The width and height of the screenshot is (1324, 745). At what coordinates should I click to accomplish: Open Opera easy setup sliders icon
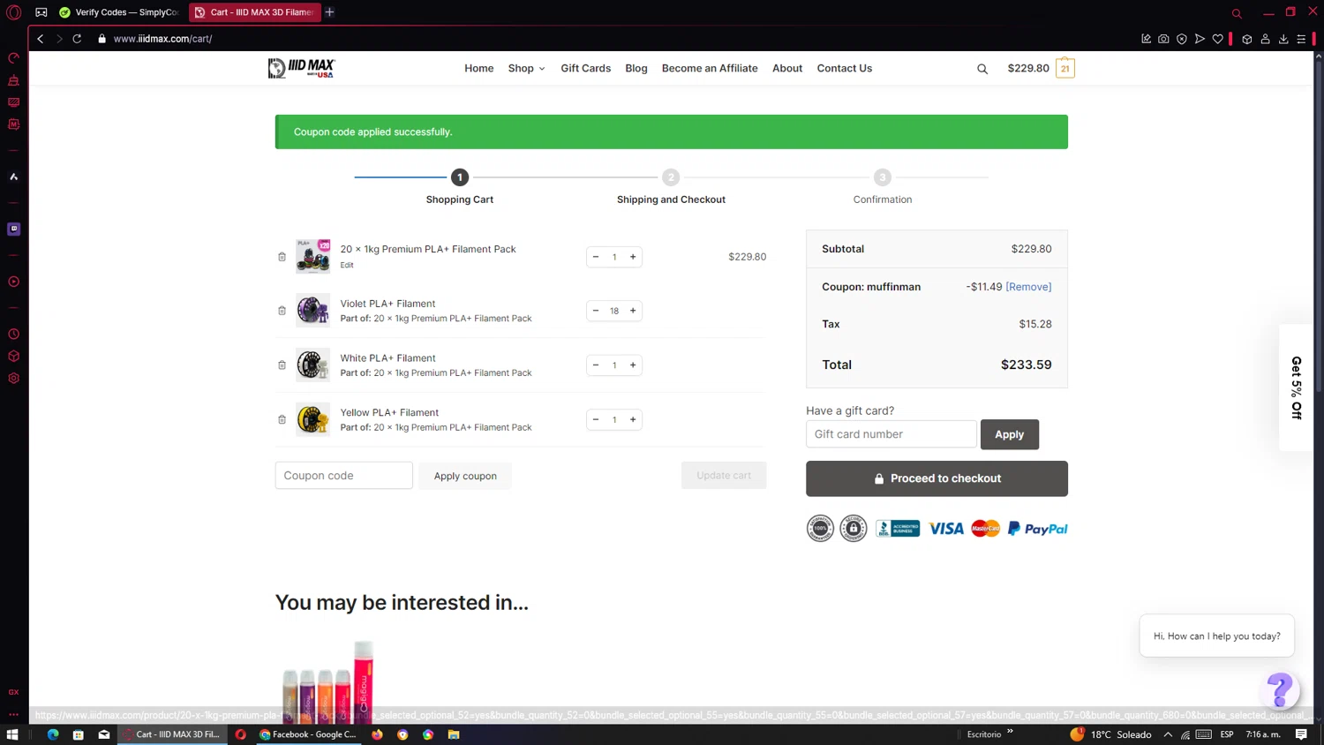coord(1301,39)
